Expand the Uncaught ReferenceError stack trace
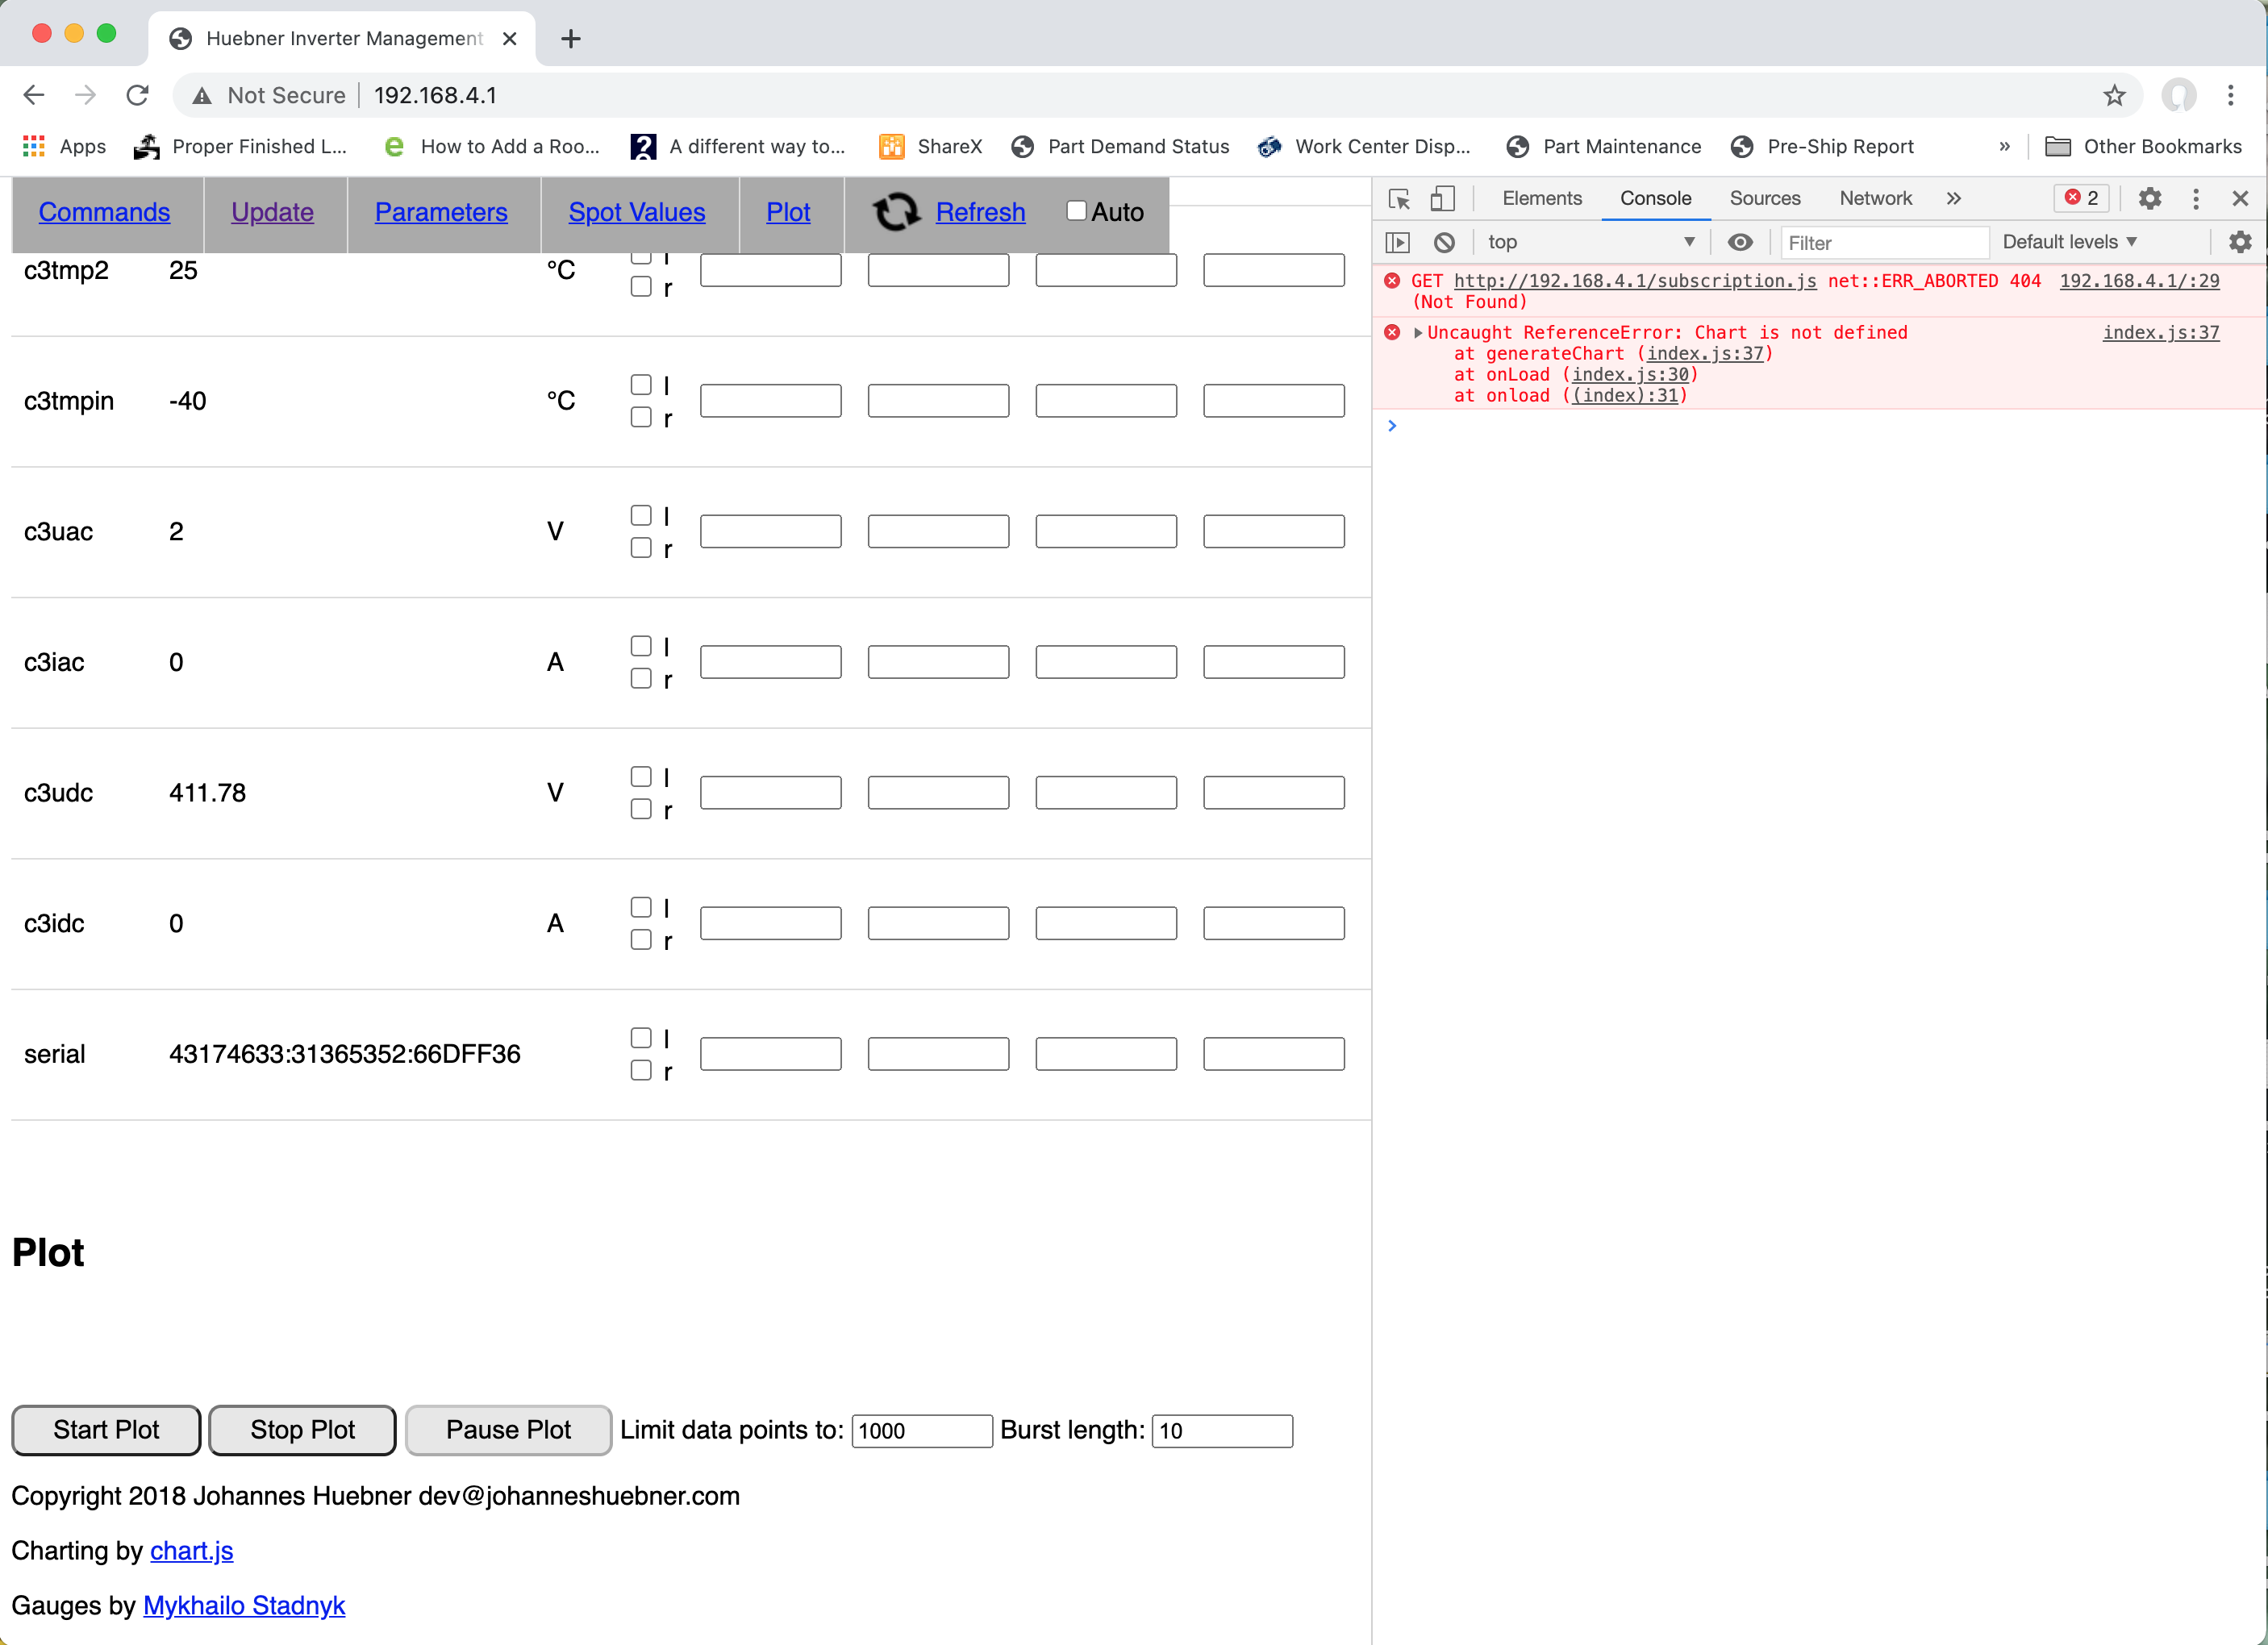The width and height of the screenshot is (2268, 1645). point(1418,333)
